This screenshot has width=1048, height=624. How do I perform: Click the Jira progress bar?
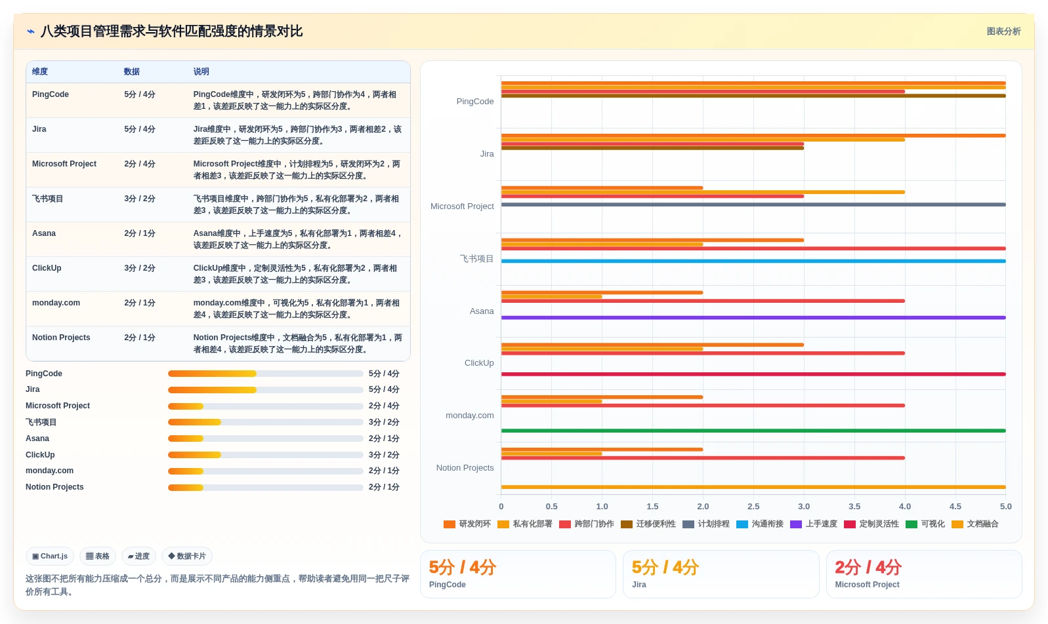point(266,390)
